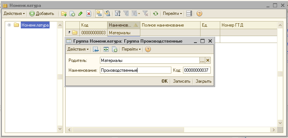Click the copy item icon in Номенклатура toolbar

pyautogui.click(x=72, y=13)
